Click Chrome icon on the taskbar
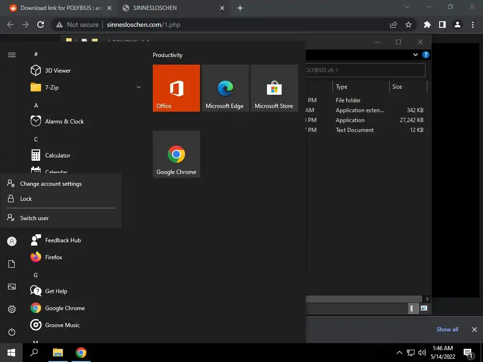Screen dimensions: 483x362 point(81,353)
